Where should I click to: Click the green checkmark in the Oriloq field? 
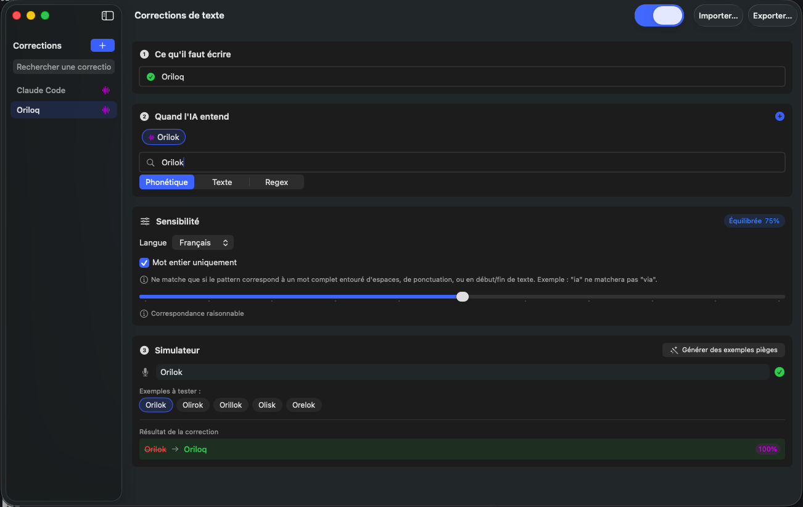pos(150,77)
